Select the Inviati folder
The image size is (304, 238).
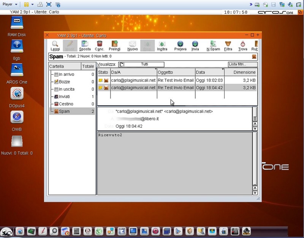[x=64, y=97]
